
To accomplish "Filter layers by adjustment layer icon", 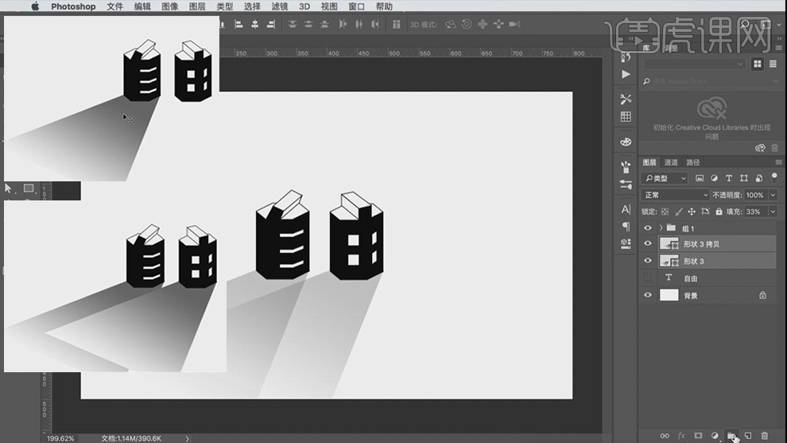I will [714, 178].
